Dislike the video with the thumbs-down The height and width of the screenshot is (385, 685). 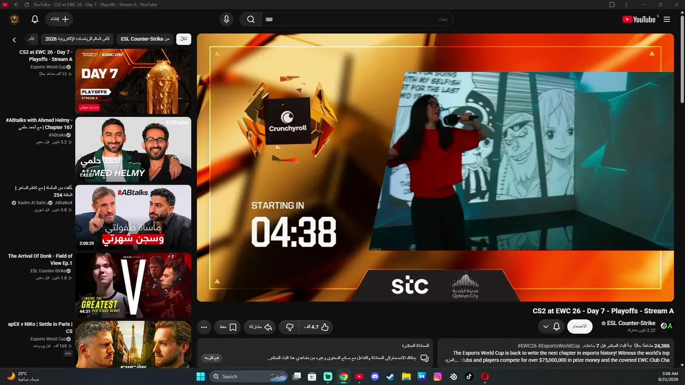tap(290, 327)
